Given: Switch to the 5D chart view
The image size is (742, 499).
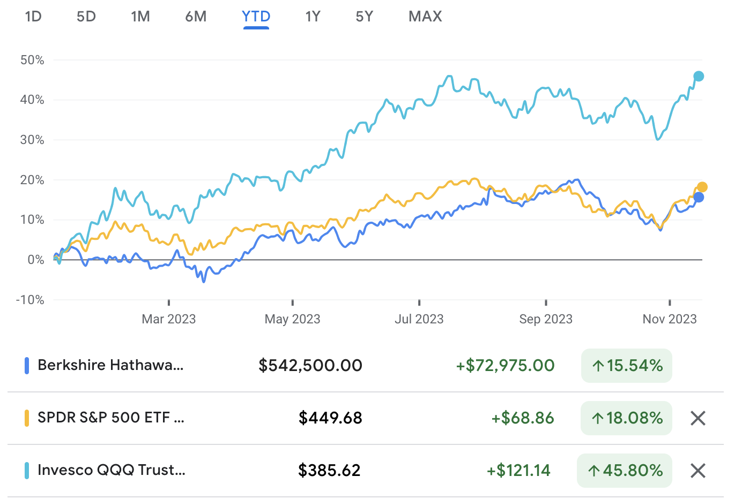Looking at the screenshot, I should point(86,16).
